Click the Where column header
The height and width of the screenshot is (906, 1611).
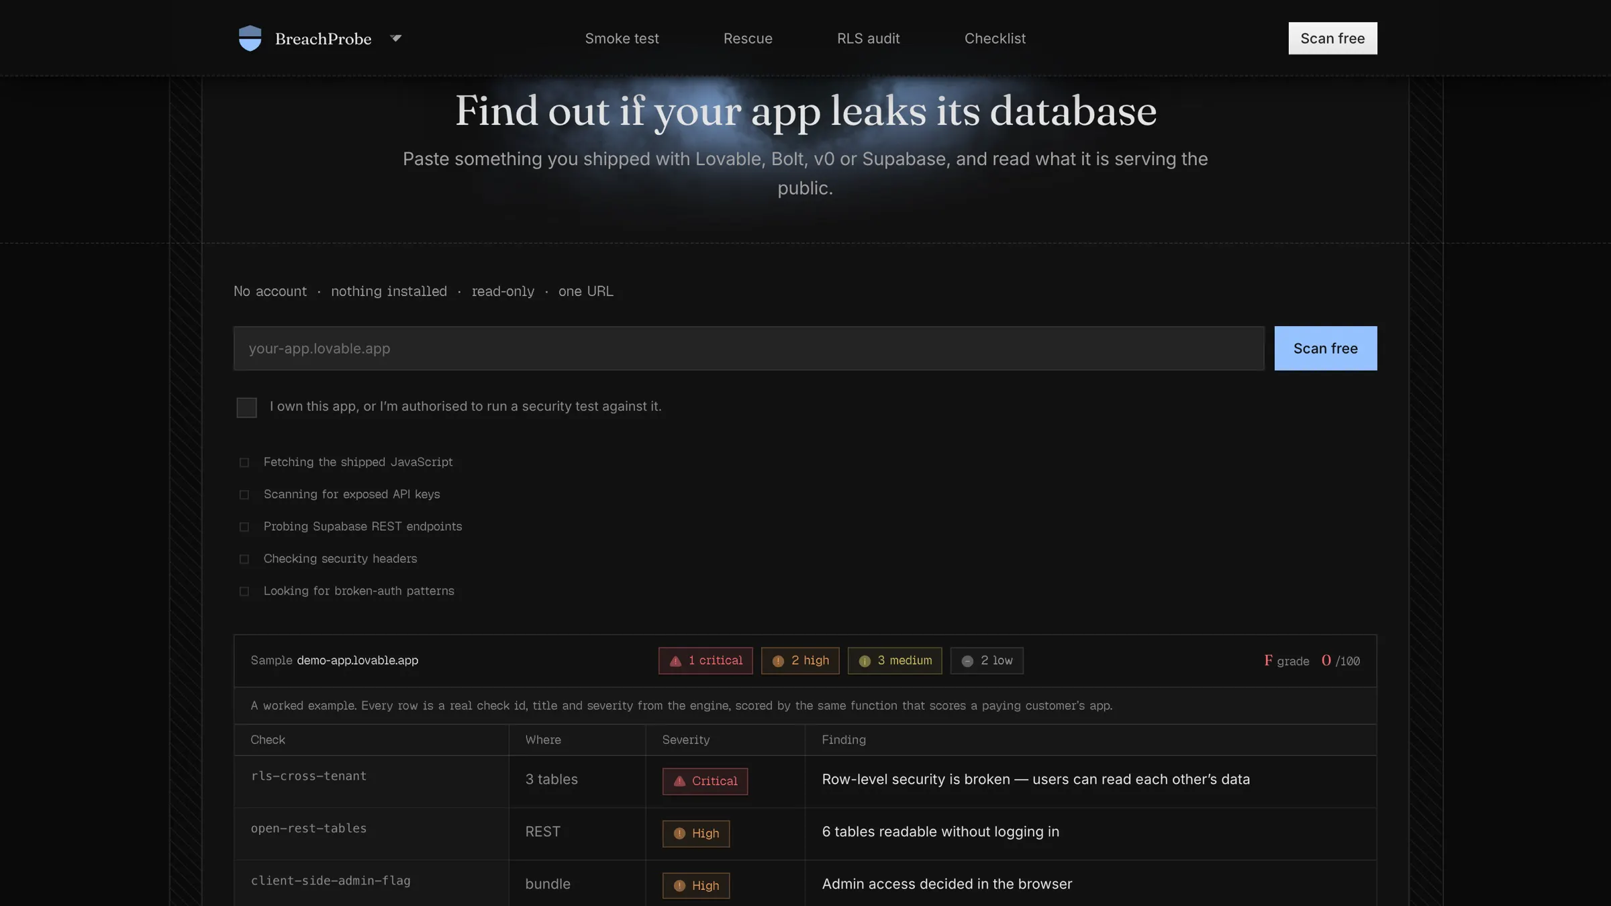[543, 740]
